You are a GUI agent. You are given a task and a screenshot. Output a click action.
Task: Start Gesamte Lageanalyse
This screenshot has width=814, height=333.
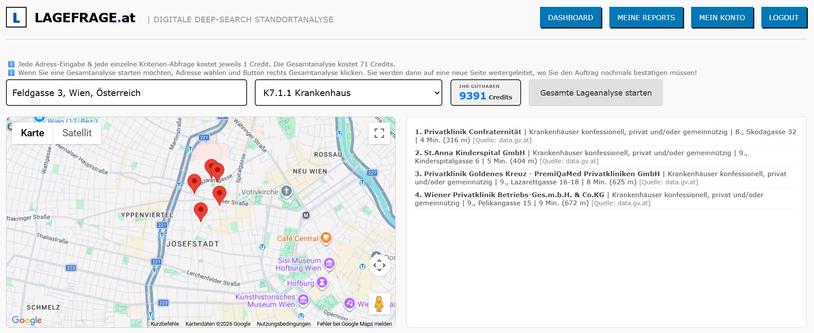pyautogui.click(x=596, y=93)
